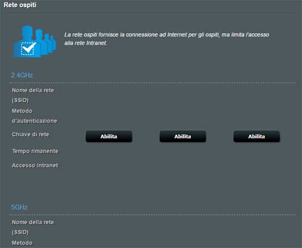Enable the first 2.4GHz guest network with Abilita
Viewport: 302px width, 248px height.
point(109,136)
